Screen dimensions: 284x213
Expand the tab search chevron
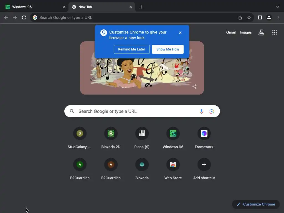click(x=278, y=7)
